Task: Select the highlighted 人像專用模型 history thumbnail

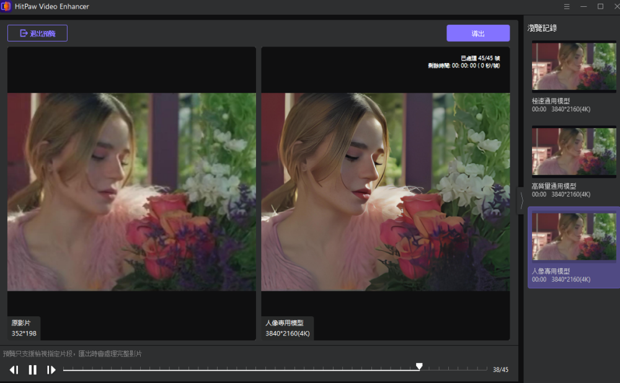Action: (x=573, y=237)
